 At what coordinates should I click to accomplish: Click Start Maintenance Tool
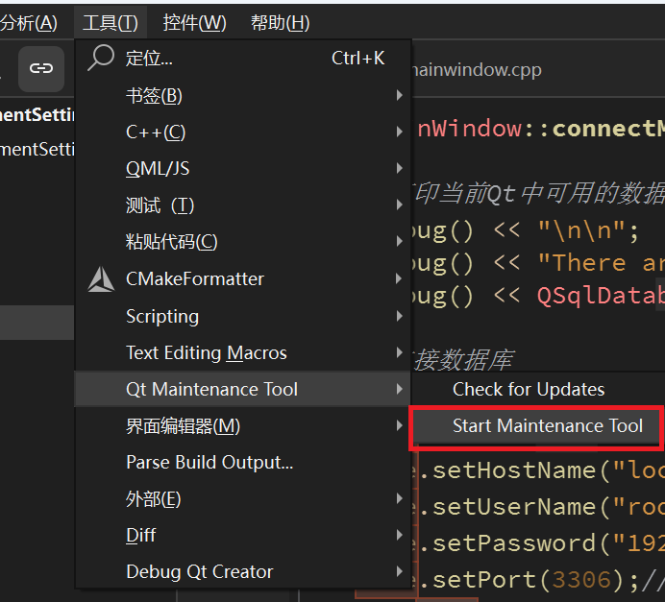[x=536, y=425]
